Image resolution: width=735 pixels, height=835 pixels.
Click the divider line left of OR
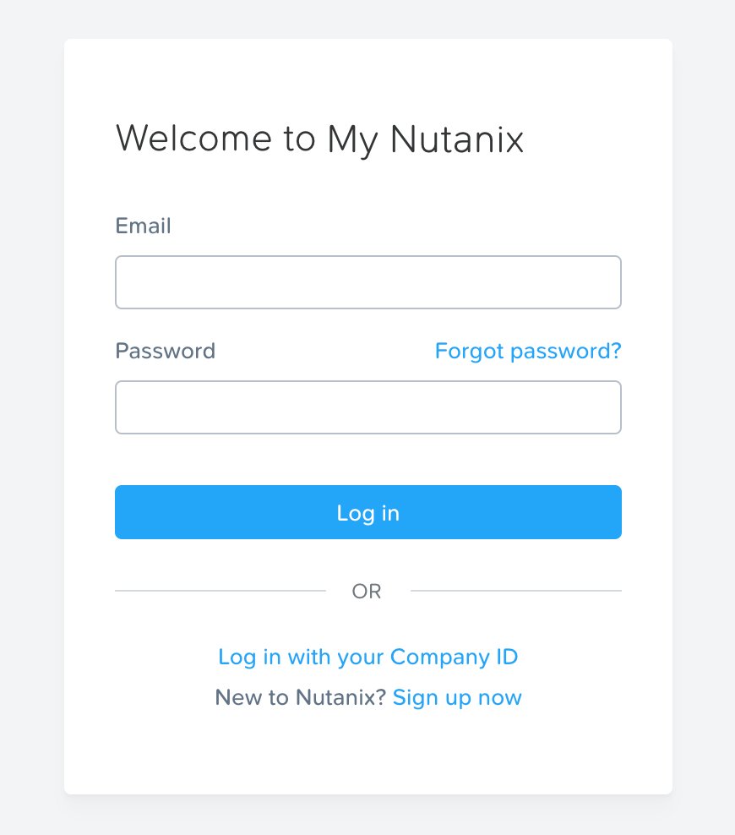coord(220,591)
